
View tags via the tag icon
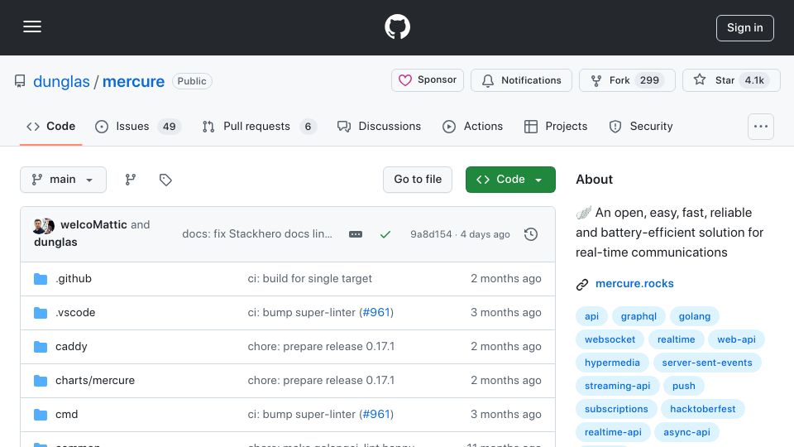tap(165, 180)
